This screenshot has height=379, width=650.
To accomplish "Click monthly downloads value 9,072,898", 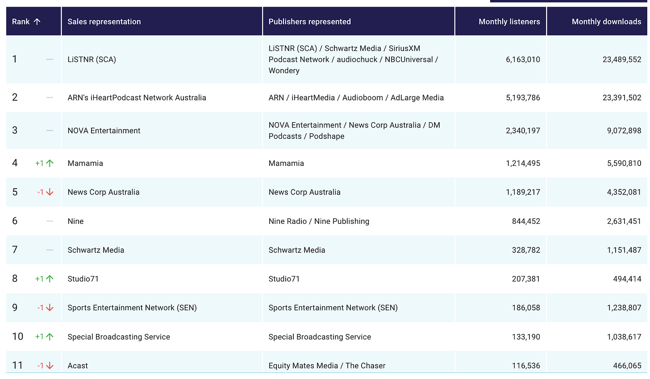I will coord(624,131).
